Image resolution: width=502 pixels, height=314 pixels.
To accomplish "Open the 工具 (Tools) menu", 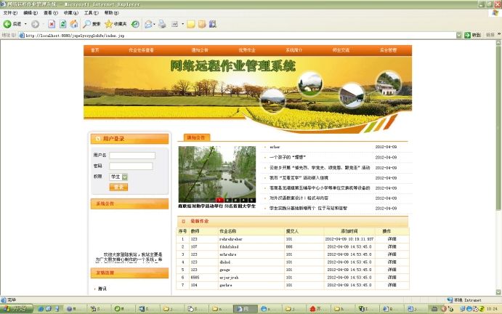I will click(x=92, y=13).
